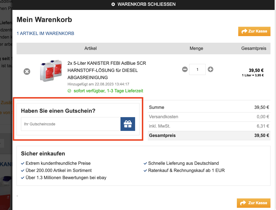This screenshot has width=276, height=210.
Task: Open the 1 Artikel im Warenkorb link
Action: (45, 34)
